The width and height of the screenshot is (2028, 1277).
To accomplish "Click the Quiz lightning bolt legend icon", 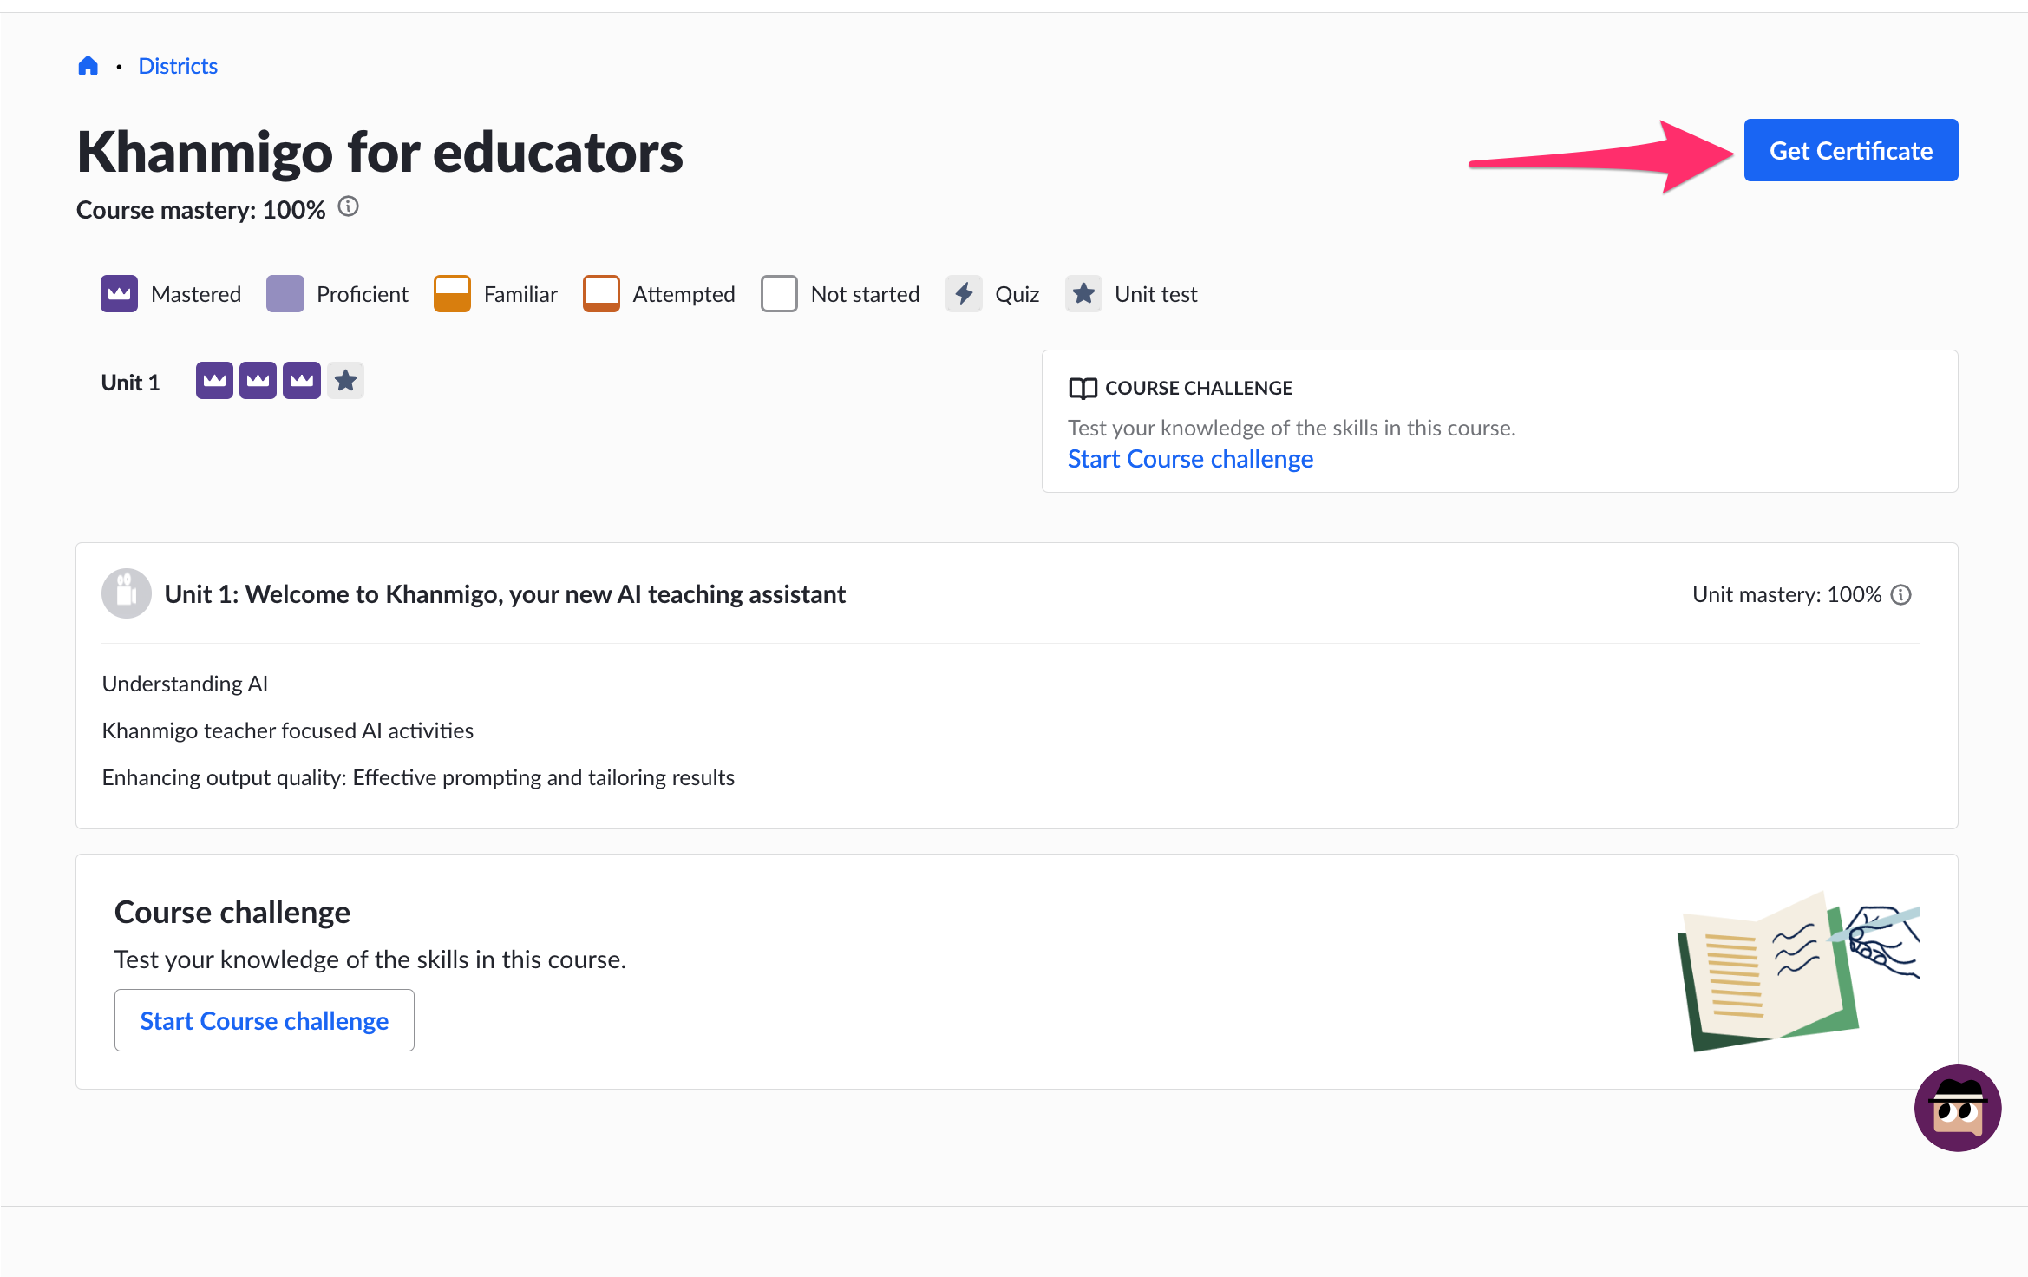I will (964, 293).
